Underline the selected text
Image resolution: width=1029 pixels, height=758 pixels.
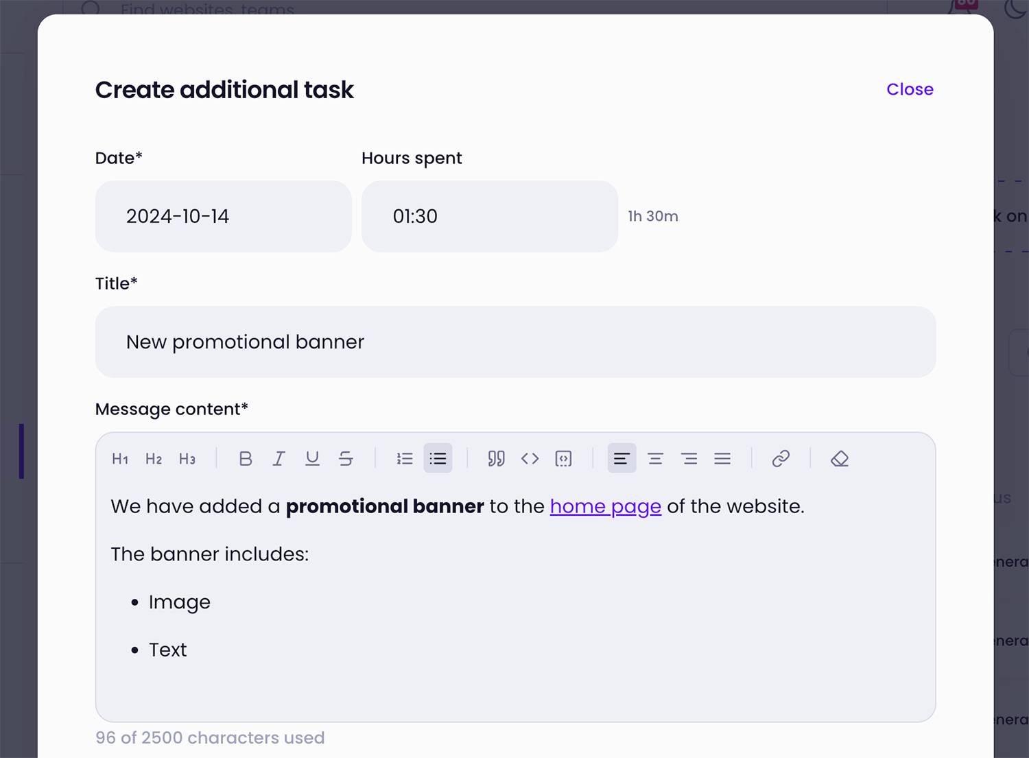tap(312, 458)
